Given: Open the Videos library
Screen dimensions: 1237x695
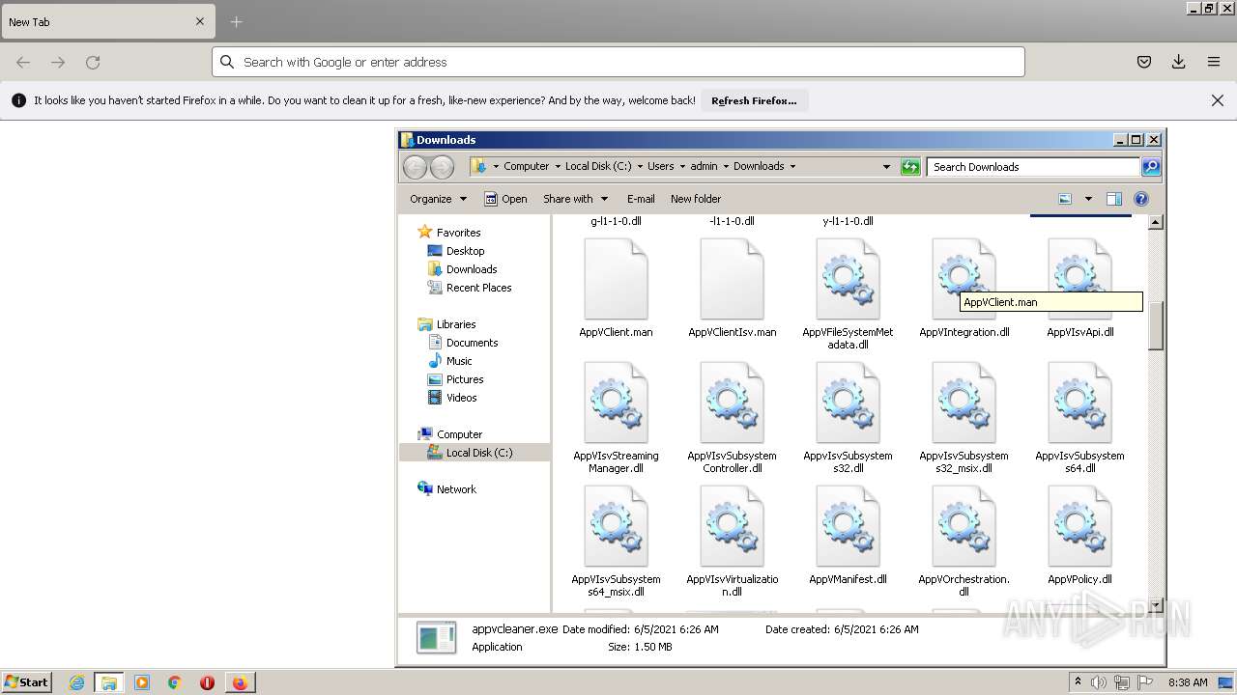Looking at the screenshot, I should [461, 398].
